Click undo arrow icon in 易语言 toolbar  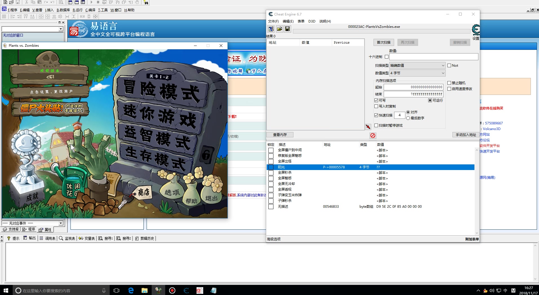(52, 2)
